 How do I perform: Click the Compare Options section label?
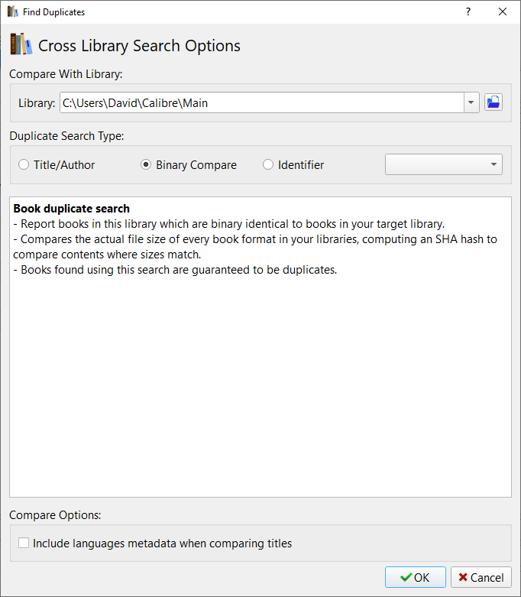55,514
